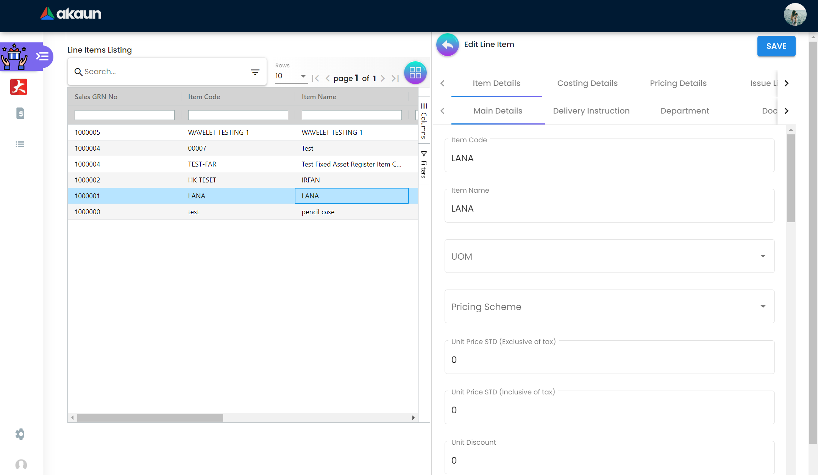Toggle the Filters side panel
This screenshot has height=475, width=818.
424,164
